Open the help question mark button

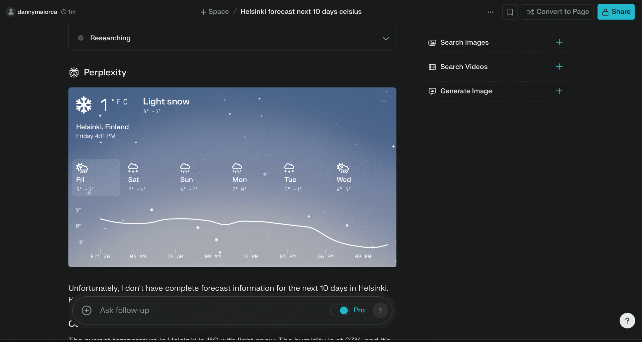[627, 320]
